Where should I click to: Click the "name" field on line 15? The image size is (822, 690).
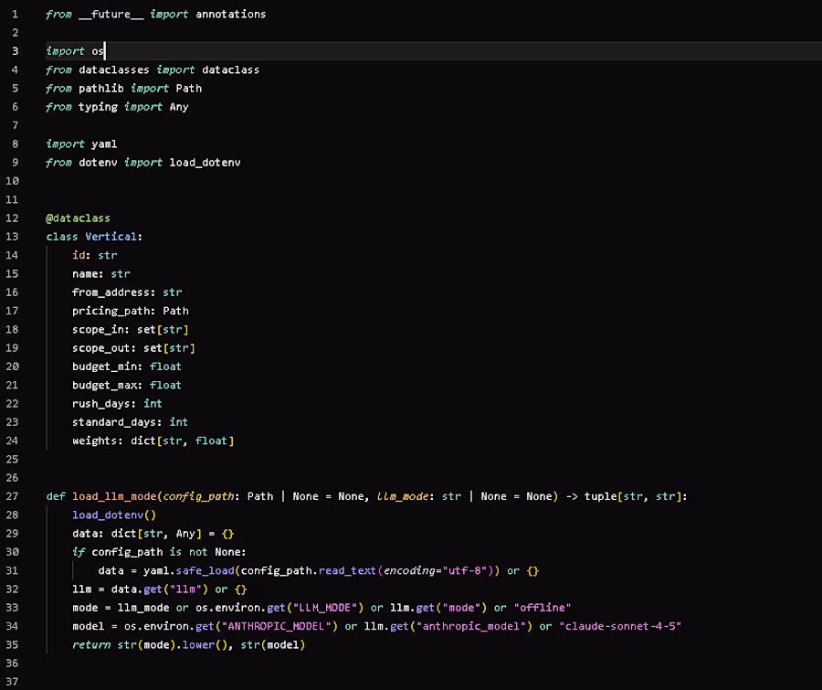coord(85,274)
